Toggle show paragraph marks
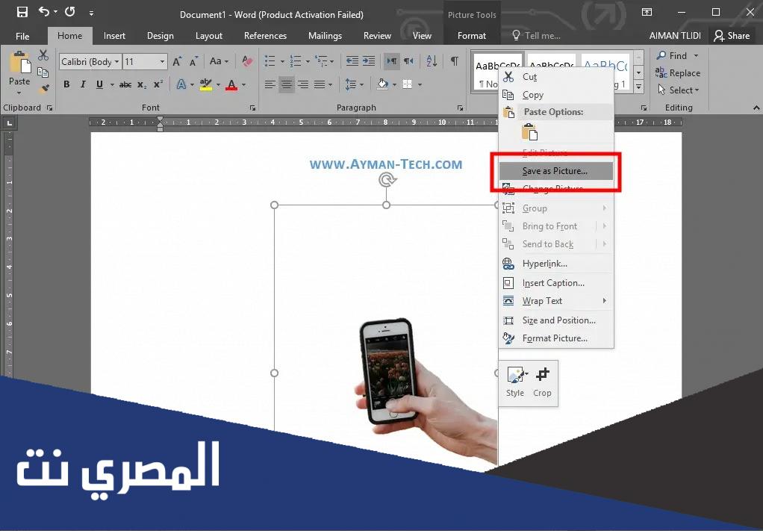Image resolution: width=763 pixels, height=531 pixels. pos(454,61)
